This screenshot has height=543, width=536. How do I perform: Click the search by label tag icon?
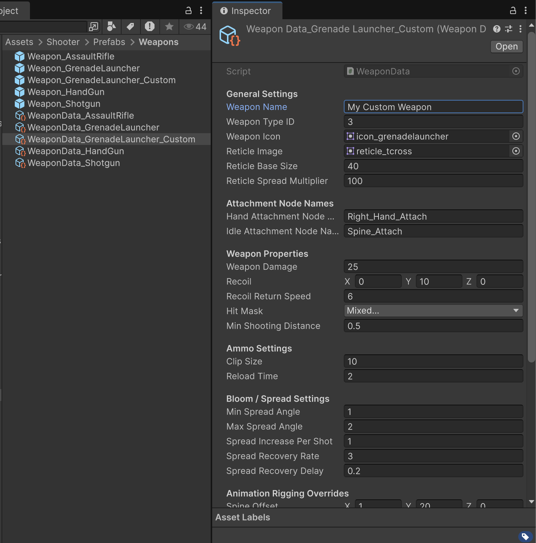tap(130, 27)
